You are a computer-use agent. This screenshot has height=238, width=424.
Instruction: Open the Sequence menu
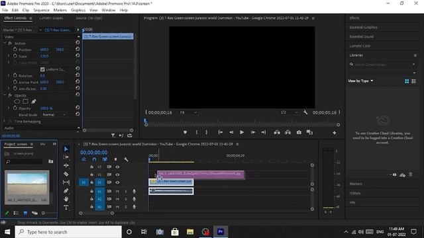click(x=41, y=11)
